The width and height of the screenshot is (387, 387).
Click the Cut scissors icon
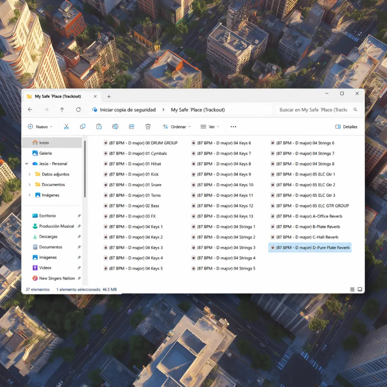coord(66,126)
